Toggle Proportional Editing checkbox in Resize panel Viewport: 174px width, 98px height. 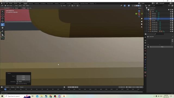17,84
